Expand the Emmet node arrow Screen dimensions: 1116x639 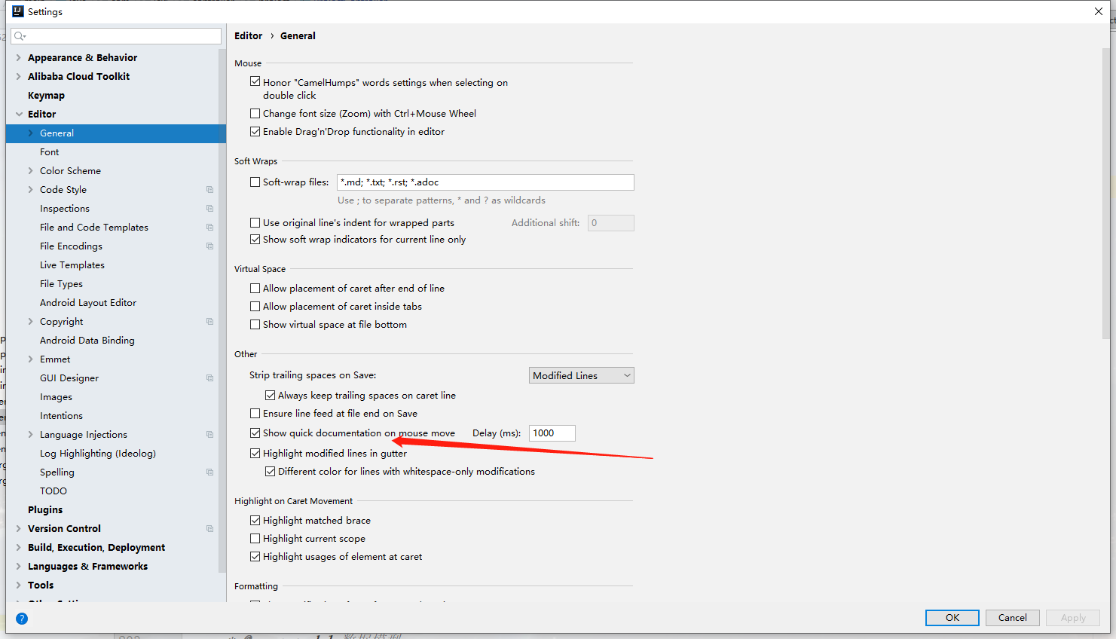pos(31,359)
